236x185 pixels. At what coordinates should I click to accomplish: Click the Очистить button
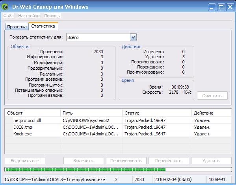(212, 96)
